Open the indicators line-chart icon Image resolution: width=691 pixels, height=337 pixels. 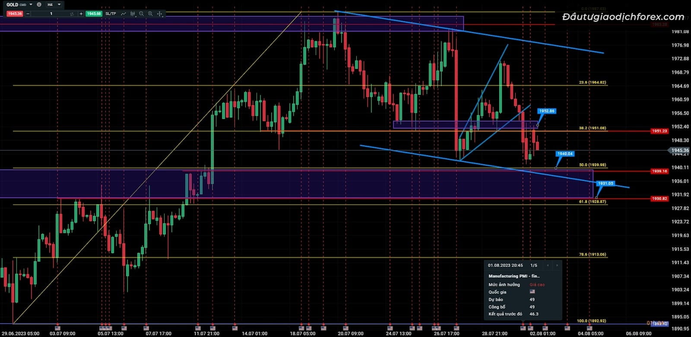click(124, 14)
